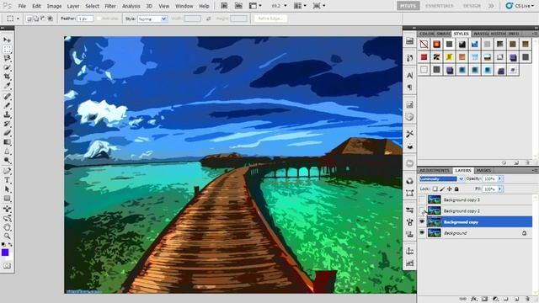Select the Design workspace button
The height and width of the screenshot is (303, 539).
(472, 6)
